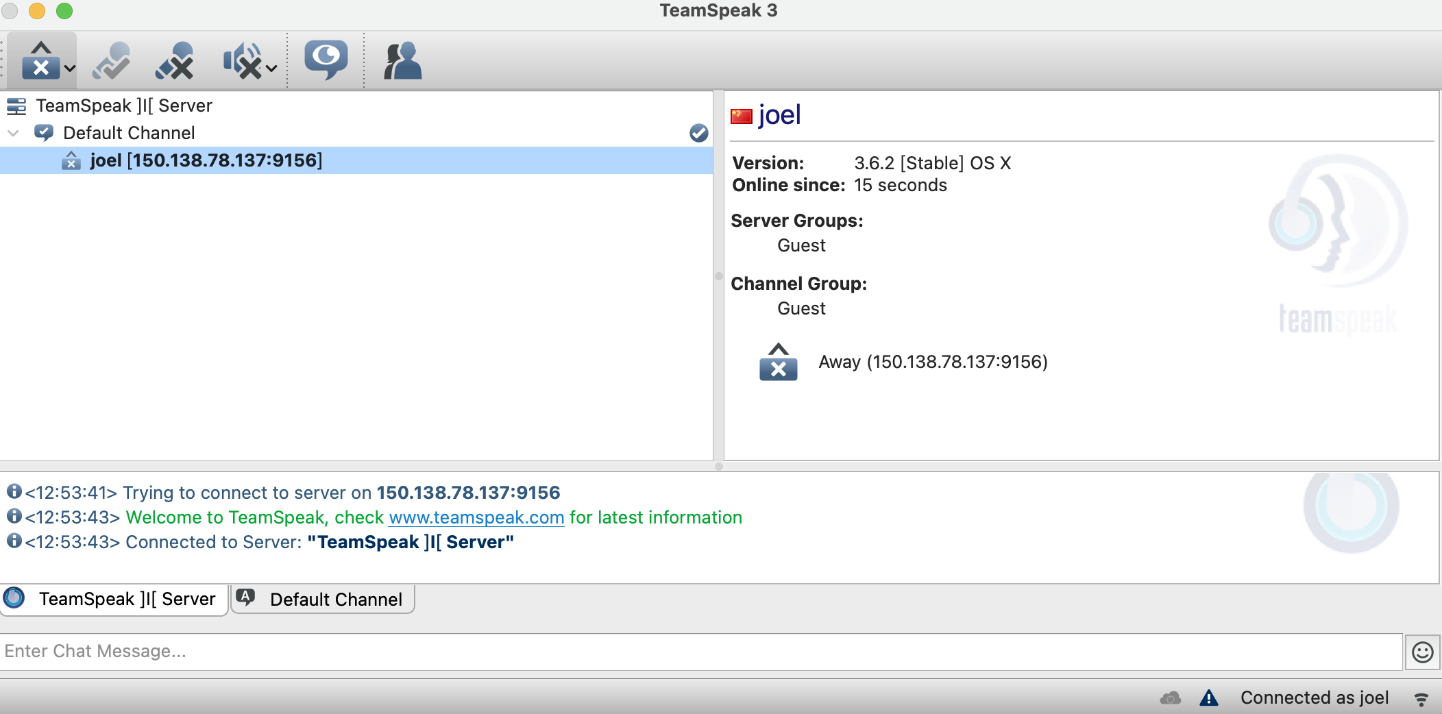Viewport: 1442px width, 714px height.
Task: Click the Online since 15 seconds value
Action: (901, 185)
